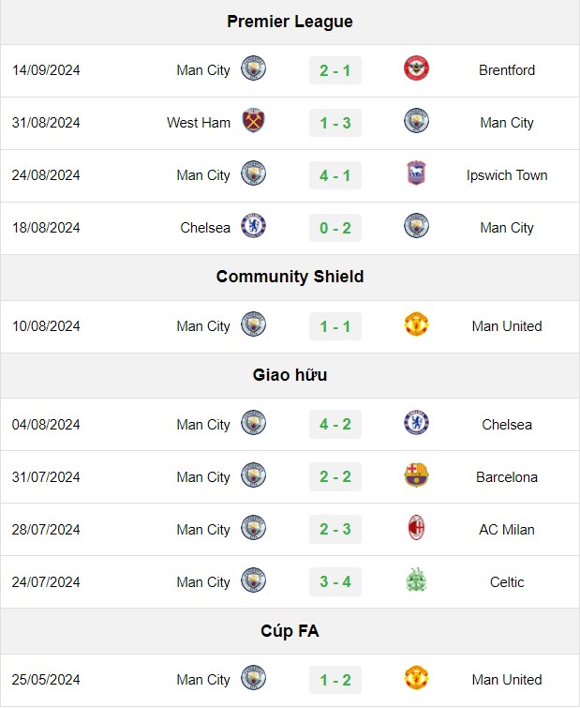Click the Brentford club crest
580x708 pixels.
click(416, 68)
